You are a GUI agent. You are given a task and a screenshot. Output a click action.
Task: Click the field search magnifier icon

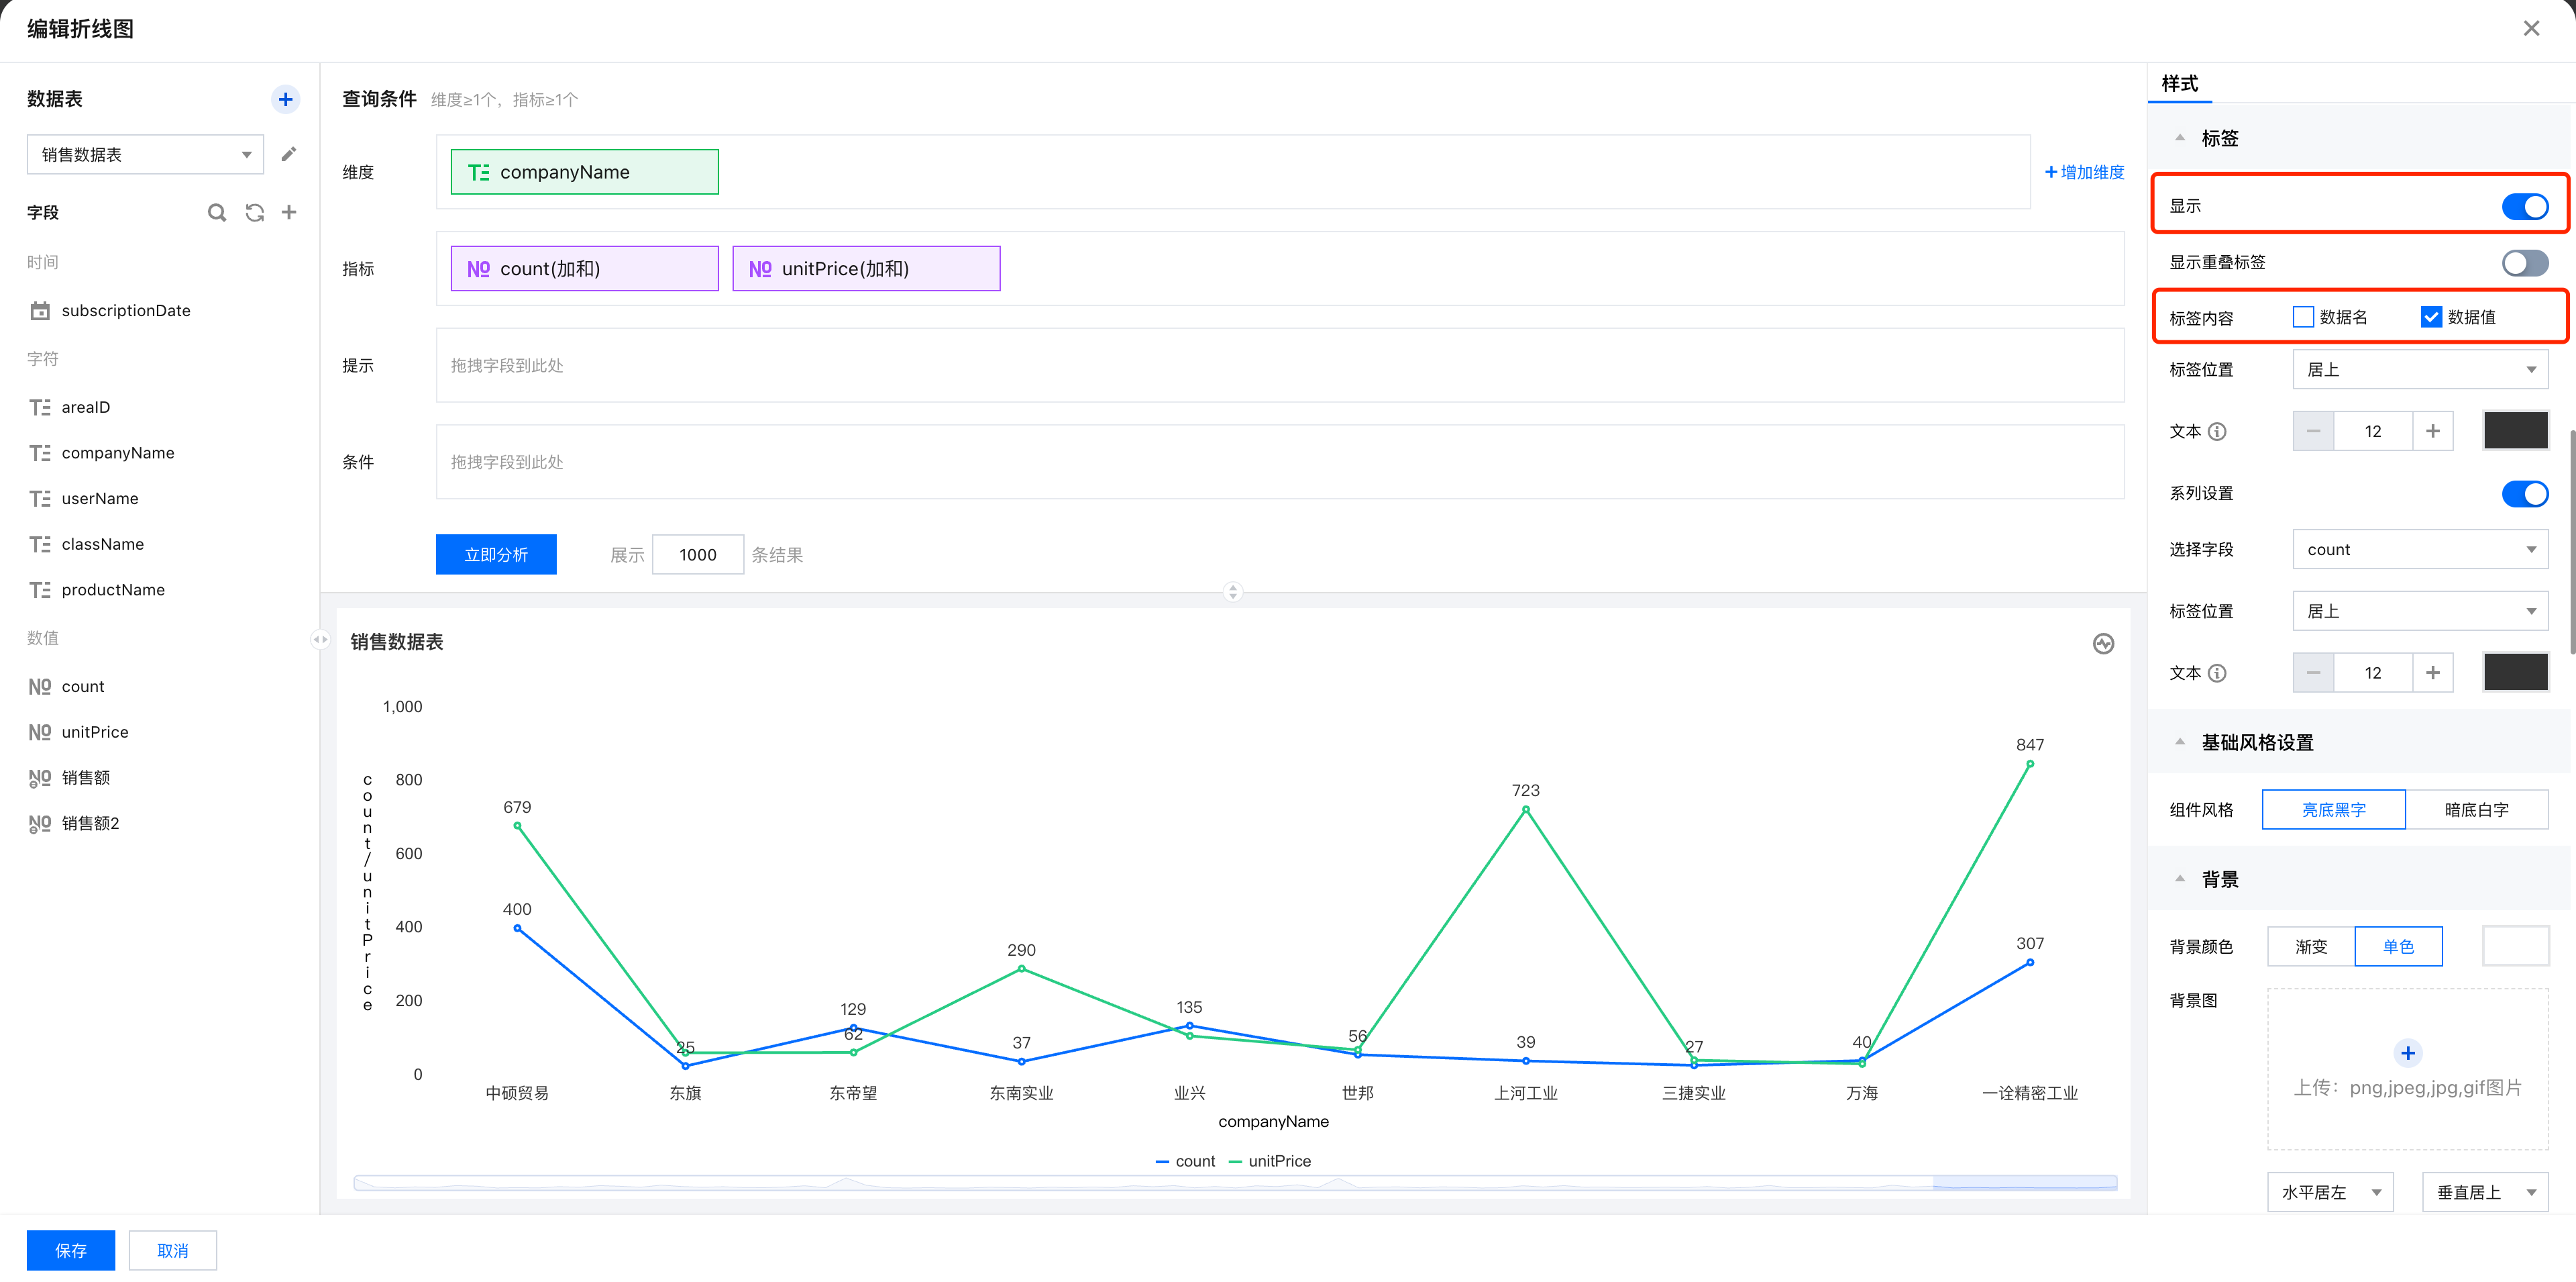[216, 212]
